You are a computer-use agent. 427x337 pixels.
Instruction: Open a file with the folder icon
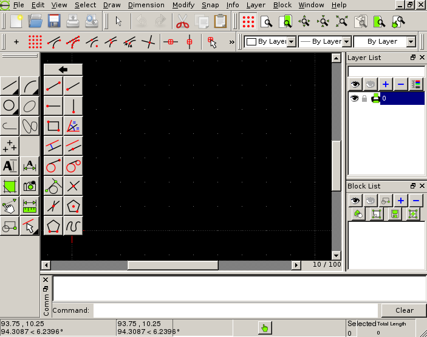click(35, 21)
